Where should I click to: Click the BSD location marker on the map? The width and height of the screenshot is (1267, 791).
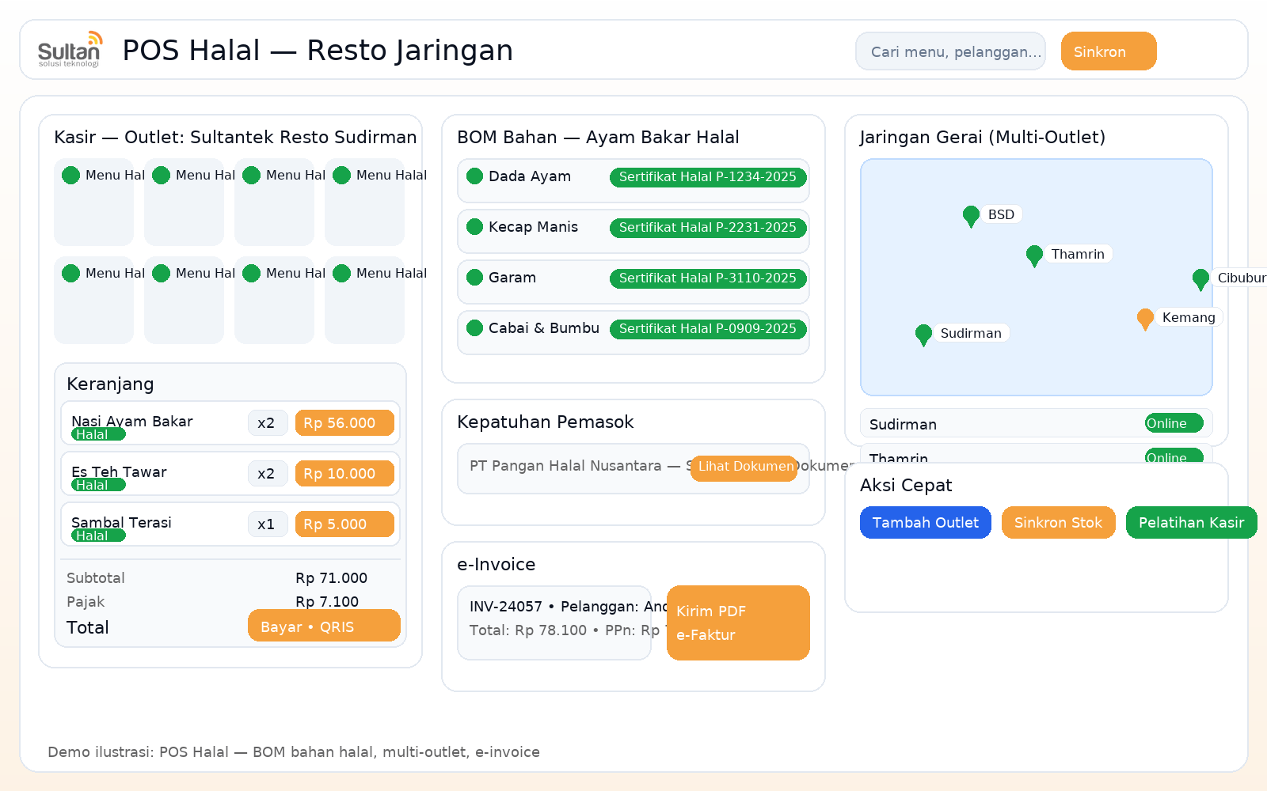(x=970, y=214)
